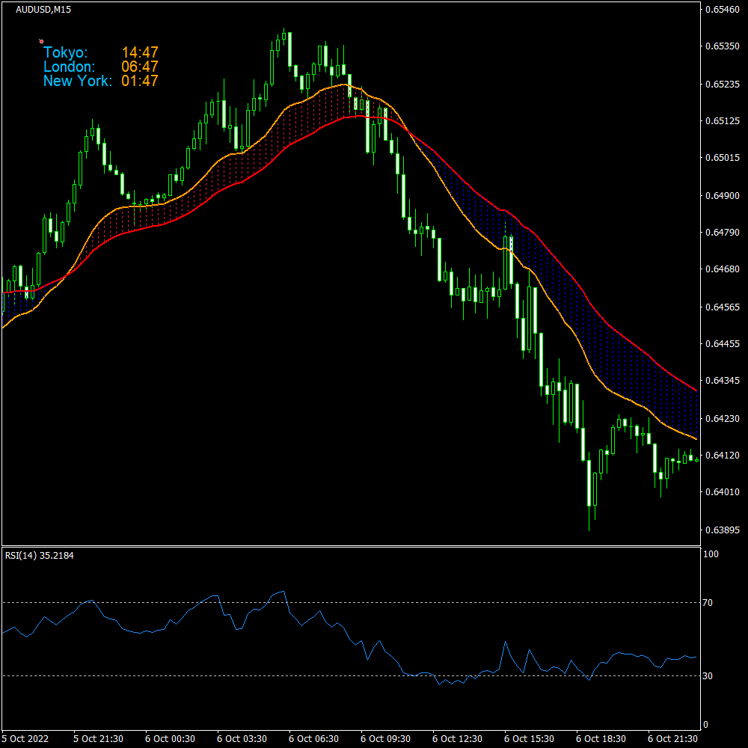Click price level 0.64900 on scale
Viewport: 748px width, 748px height.
coord(723,196)
